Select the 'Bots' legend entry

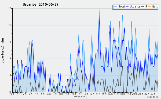[153, 6]
